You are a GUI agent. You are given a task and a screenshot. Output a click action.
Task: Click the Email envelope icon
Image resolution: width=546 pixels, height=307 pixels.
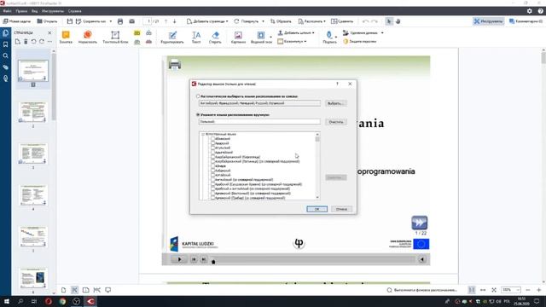tap(132, 21)
